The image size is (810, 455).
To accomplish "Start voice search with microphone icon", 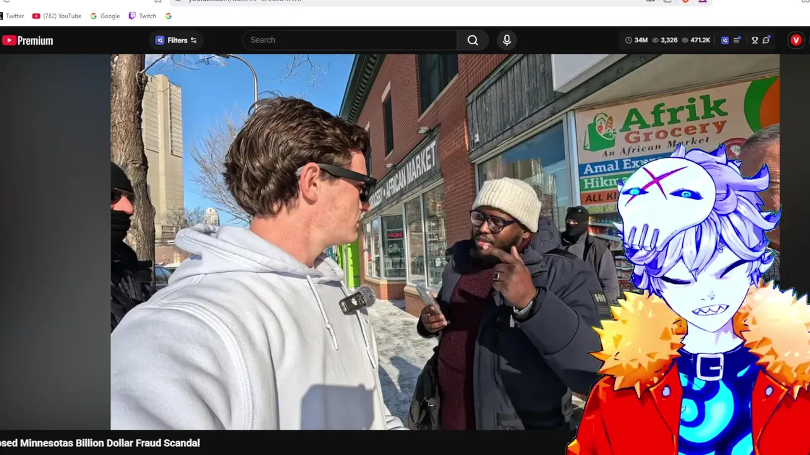I will coord(507,40).
